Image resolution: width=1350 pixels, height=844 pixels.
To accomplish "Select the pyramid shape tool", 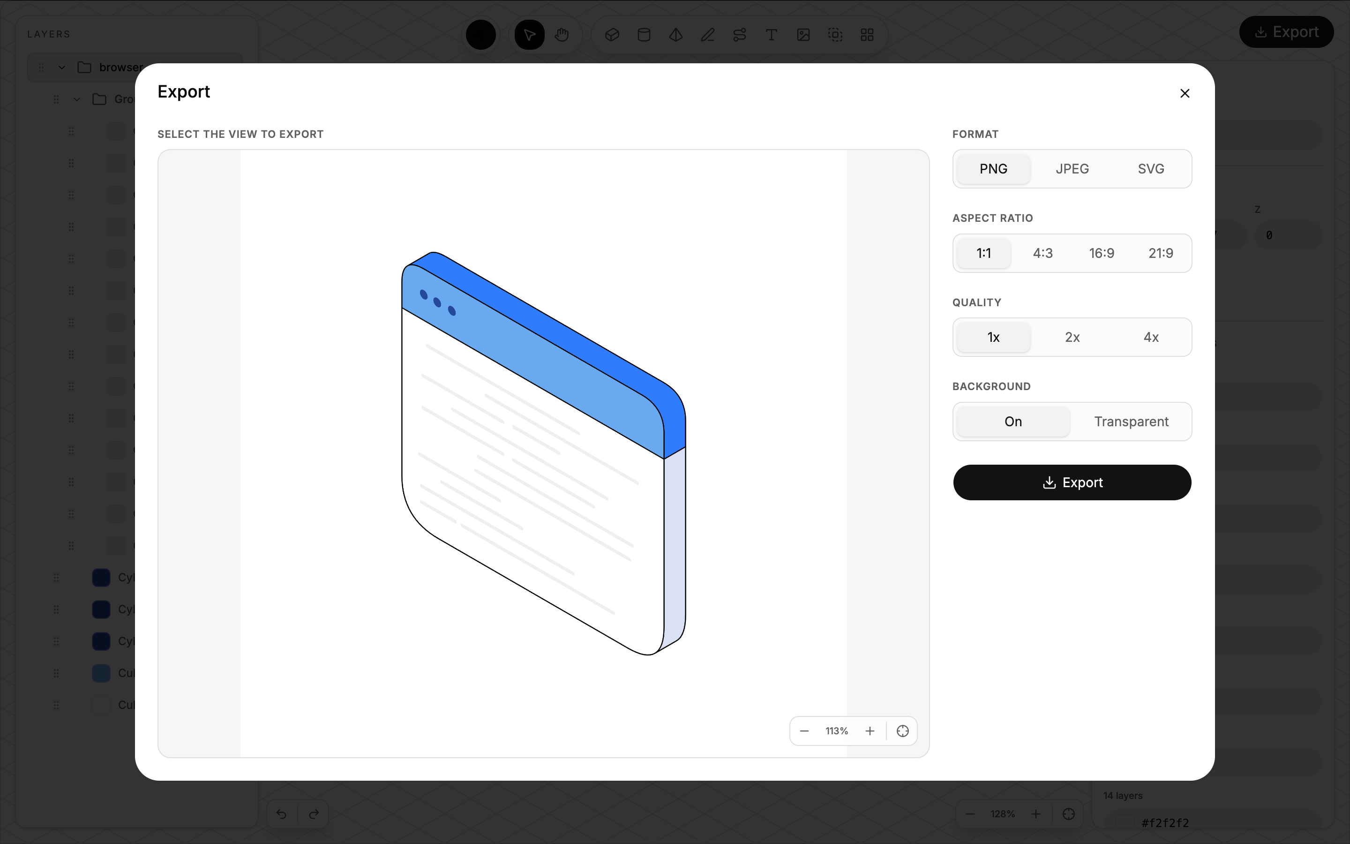I will pos(675,35).
